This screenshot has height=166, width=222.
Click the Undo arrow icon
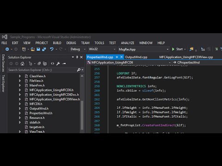[52, 49]
